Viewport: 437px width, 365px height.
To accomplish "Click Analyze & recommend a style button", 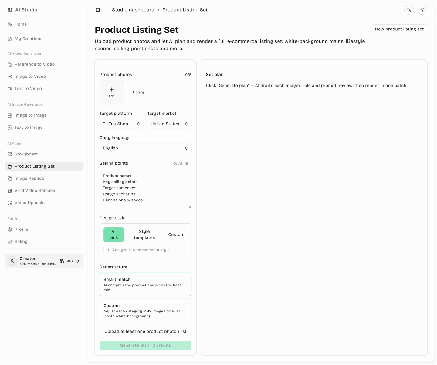I will [x=138, y=250].
